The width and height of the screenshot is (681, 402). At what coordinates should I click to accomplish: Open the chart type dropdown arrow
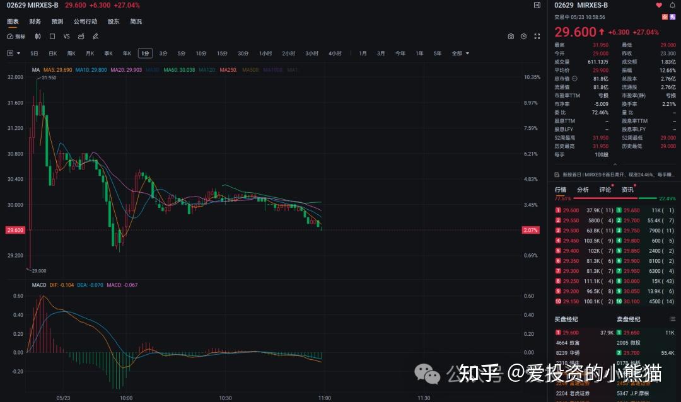click(x=20, y=53)
